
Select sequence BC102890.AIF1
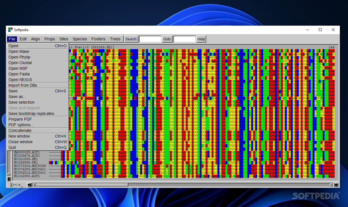pyautogui.click(x=27, y=176)
